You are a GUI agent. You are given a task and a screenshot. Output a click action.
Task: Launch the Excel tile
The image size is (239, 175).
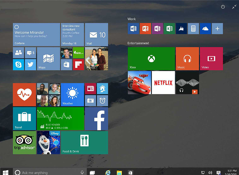tap(169, 29)
